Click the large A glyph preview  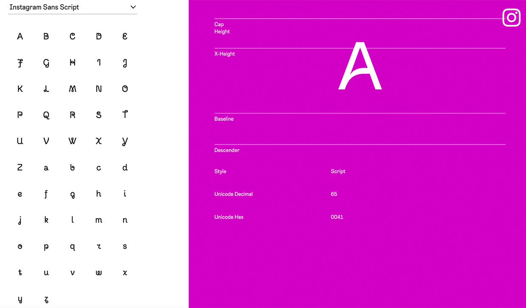360,66
